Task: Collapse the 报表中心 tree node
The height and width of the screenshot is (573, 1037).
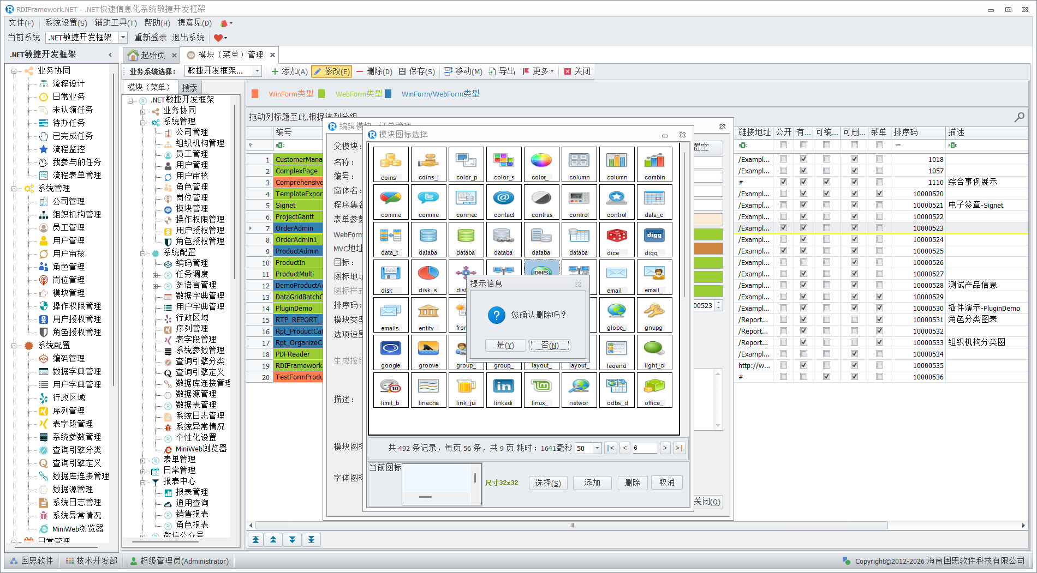Action: (x=142, y=482)
